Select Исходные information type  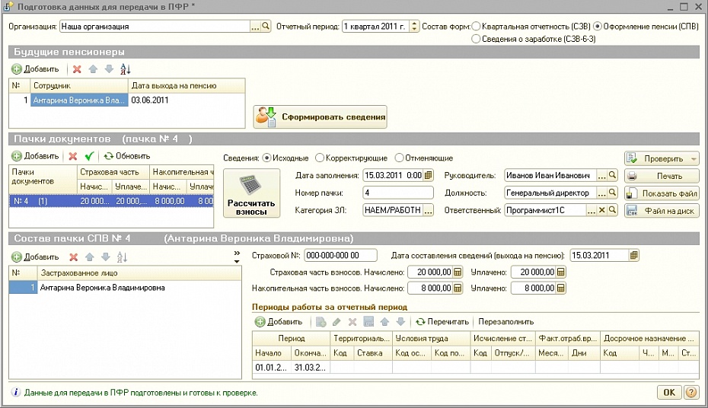point(266,158)
